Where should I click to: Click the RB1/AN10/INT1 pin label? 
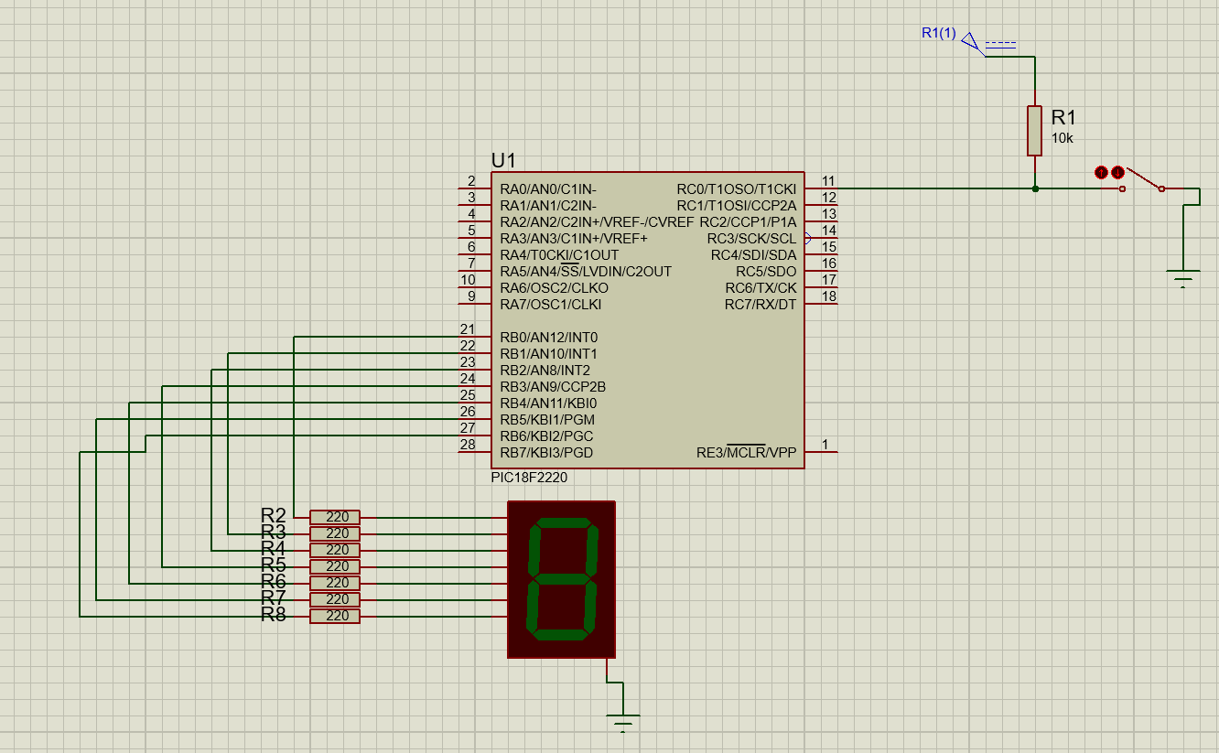coord(549,354)
